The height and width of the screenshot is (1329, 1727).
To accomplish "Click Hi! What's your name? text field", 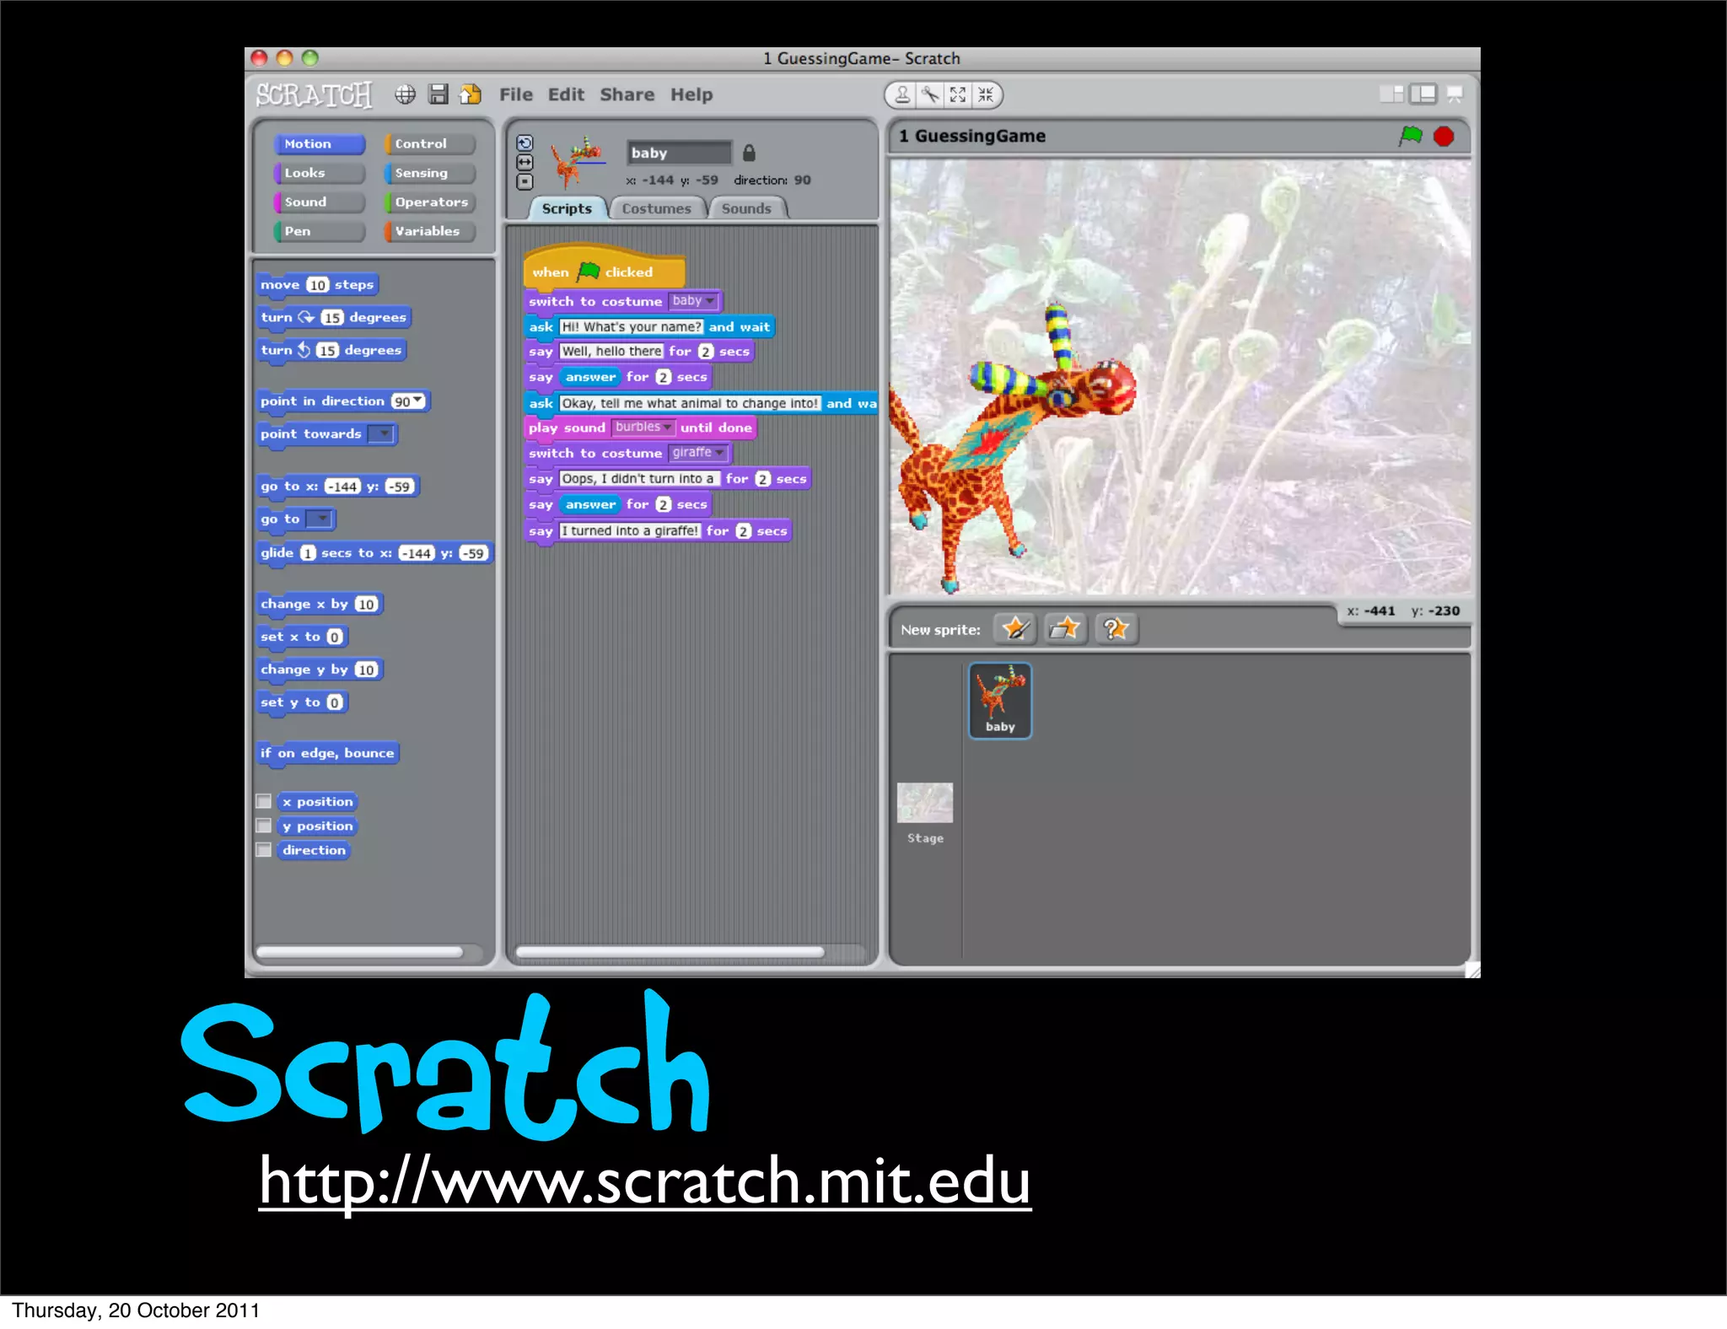I will (631, 326).
